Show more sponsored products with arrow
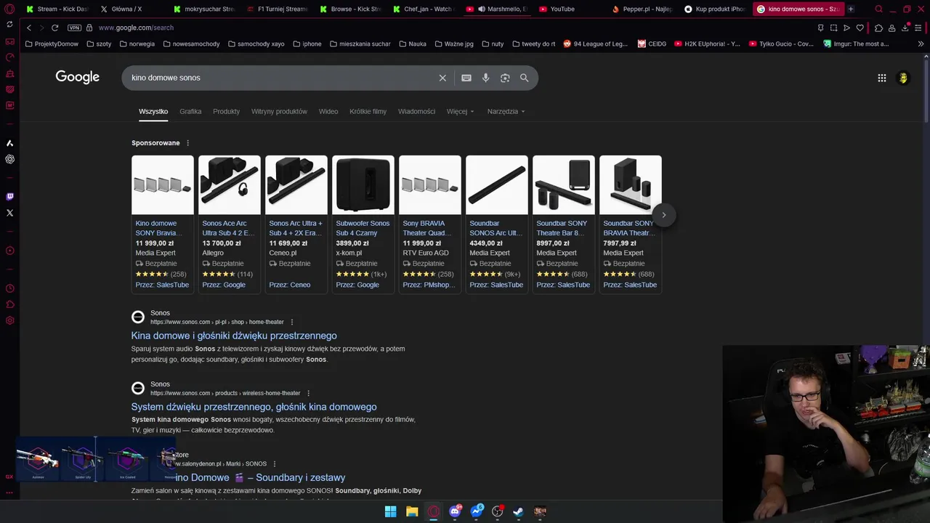930x523 pixels. (663, 214)
